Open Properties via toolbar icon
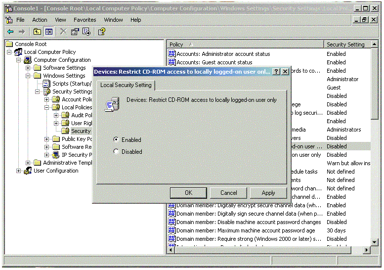The image size is (384, 270). coord(75,32)
